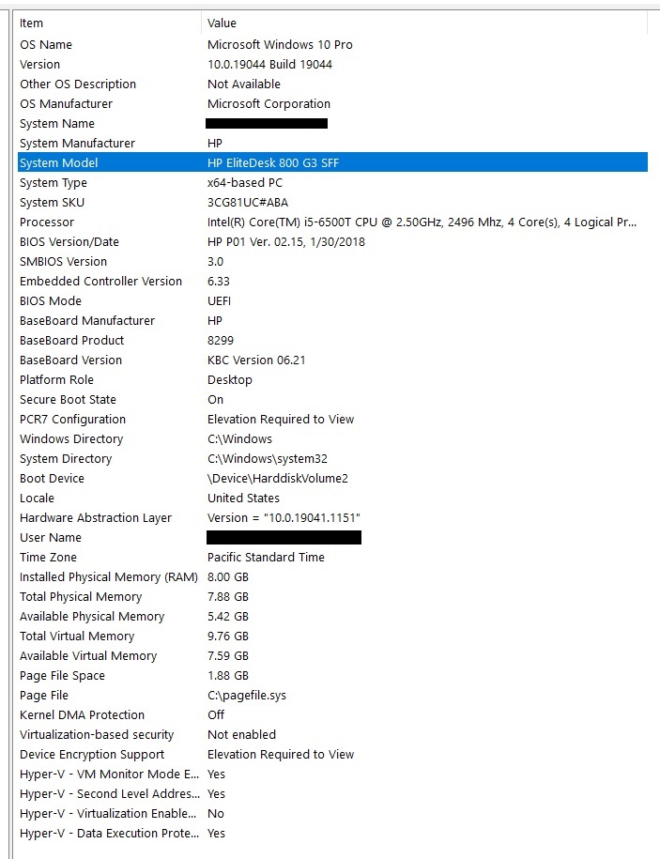Select the Total Virtual Memory row

click(x=332, y=636)
